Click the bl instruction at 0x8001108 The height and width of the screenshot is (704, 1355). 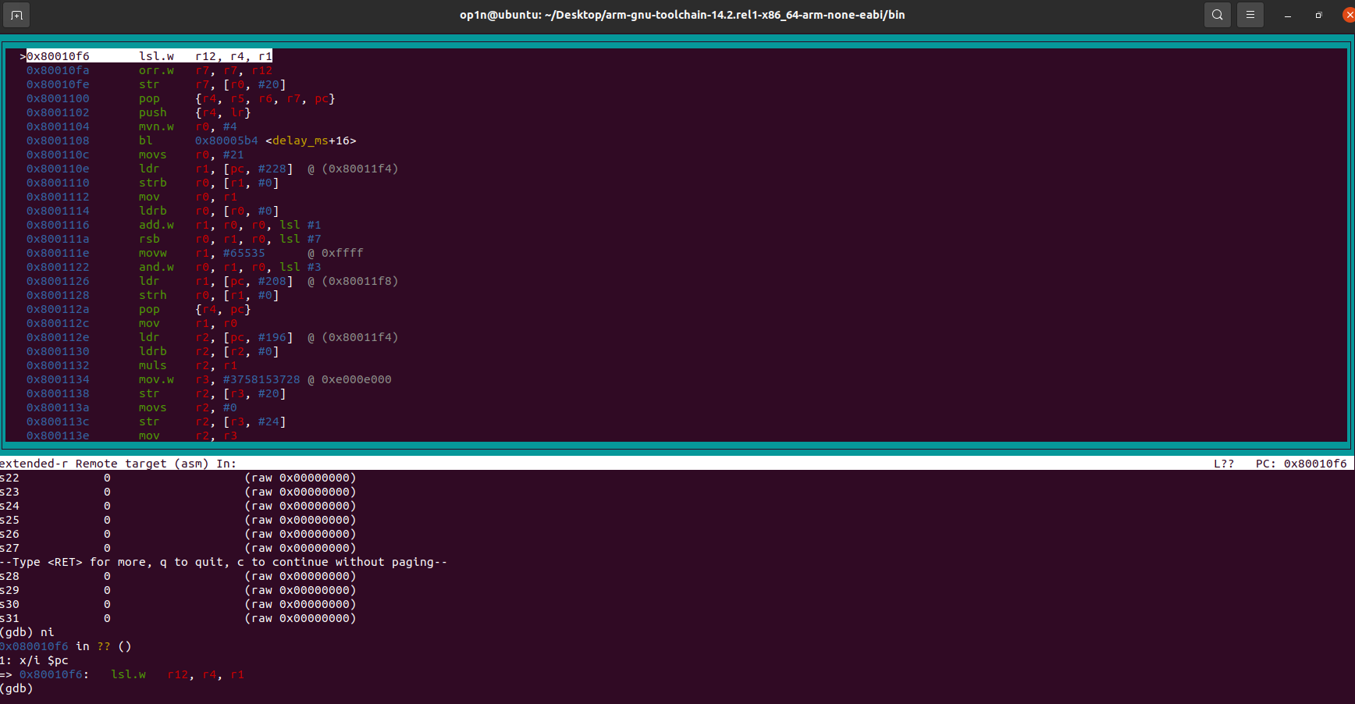pyautogui.click(x=146, y=140)
